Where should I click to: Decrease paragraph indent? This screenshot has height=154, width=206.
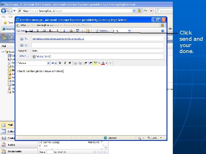[85, 63]
